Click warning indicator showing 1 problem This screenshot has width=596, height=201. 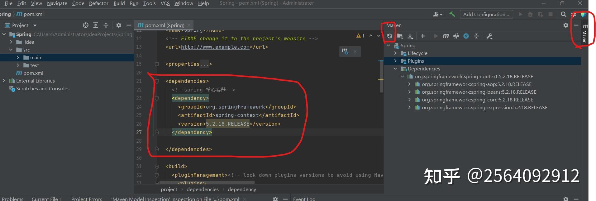pos(360,36)
